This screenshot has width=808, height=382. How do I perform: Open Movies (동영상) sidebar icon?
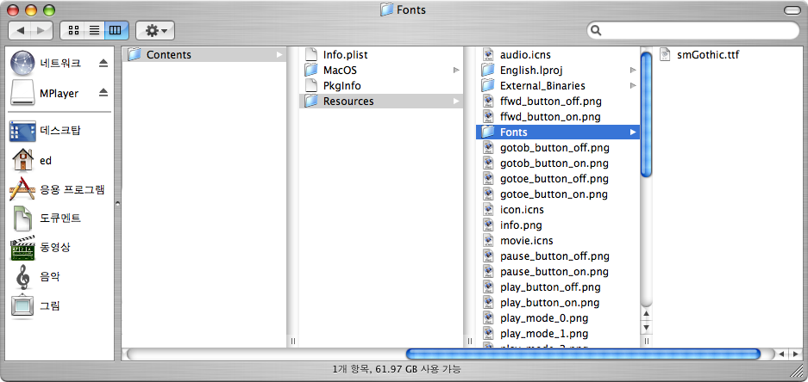(x=22, y=248)
